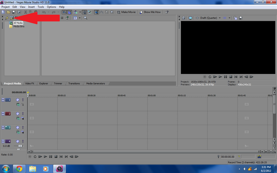Image resolution: width=277 pixels, height=173 pixels.
Task: Toggle Automatic Crossfades in the toolbar
Action: point(70,12)
